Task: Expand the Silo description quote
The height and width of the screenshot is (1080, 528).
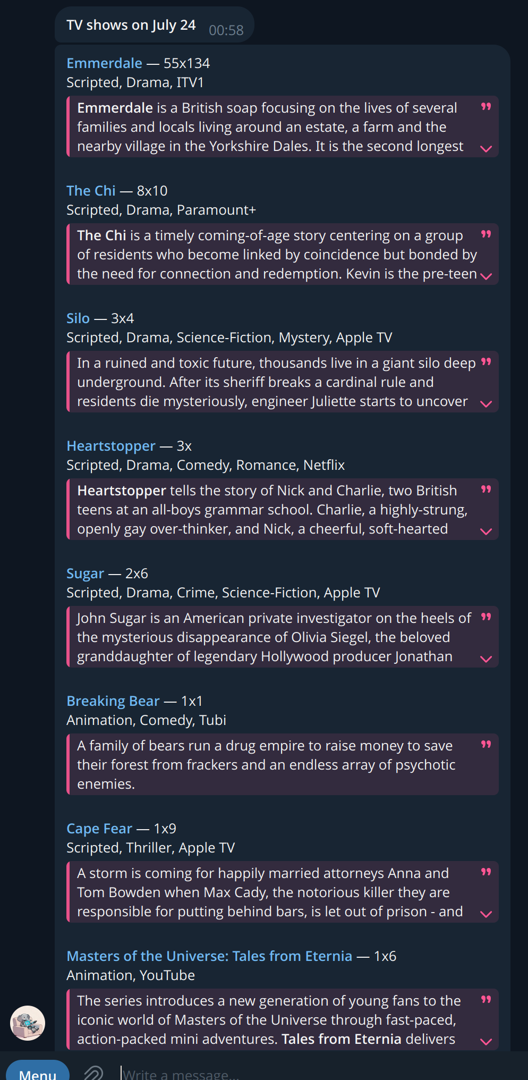Action: click(486, 404)
